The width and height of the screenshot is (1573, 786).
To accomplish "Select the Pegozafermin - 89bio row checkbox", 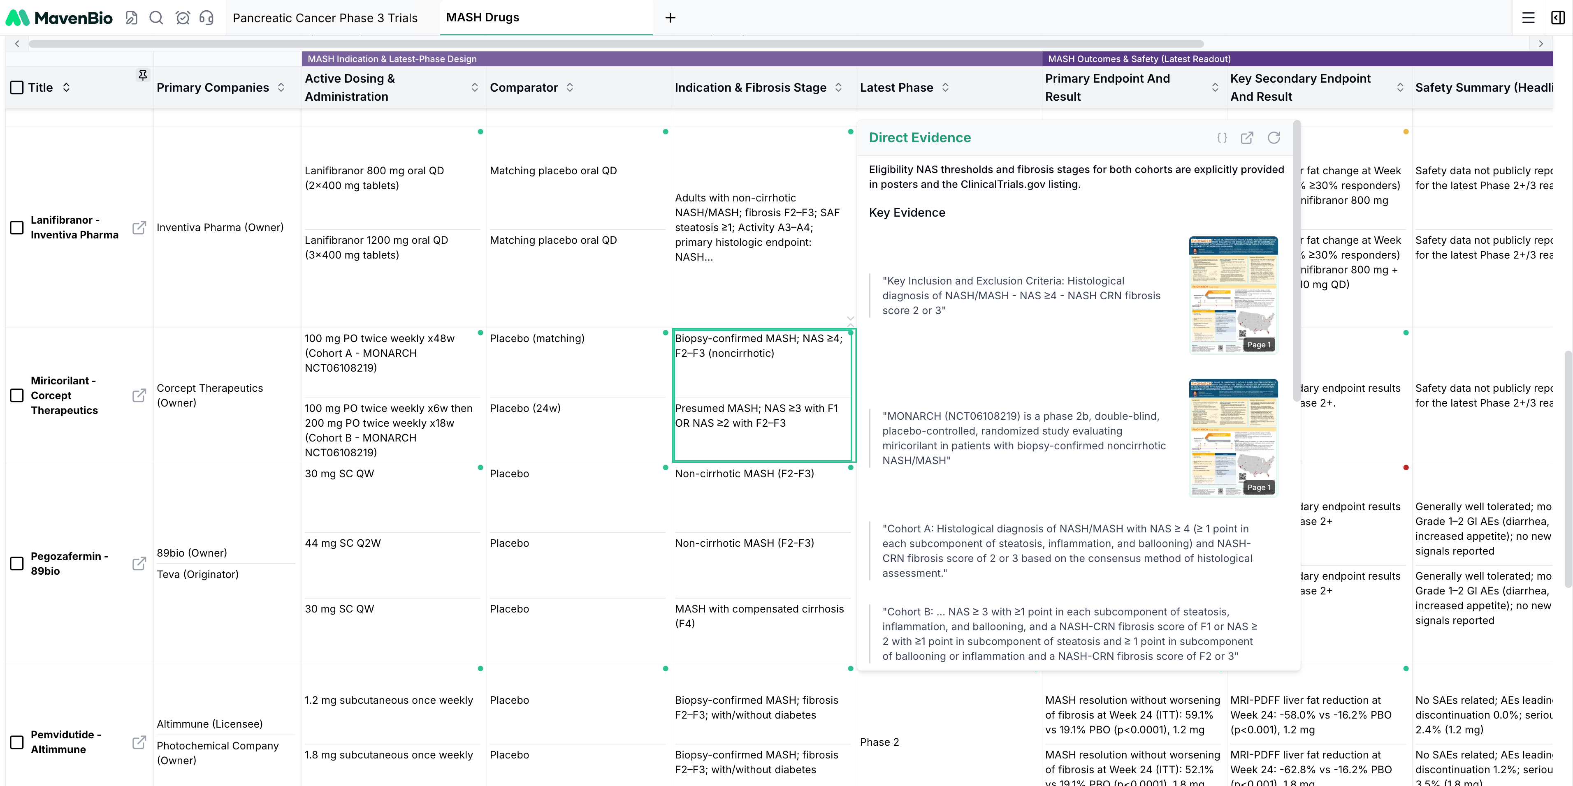I will pos(17,563).
